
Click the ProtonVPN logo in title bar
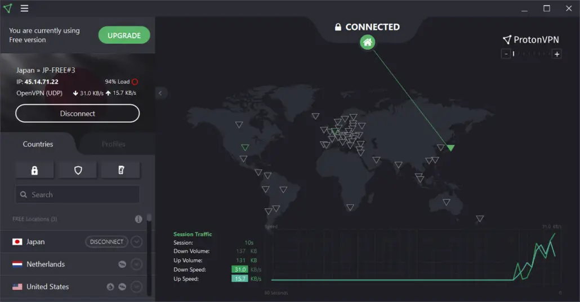coord(8,8)
